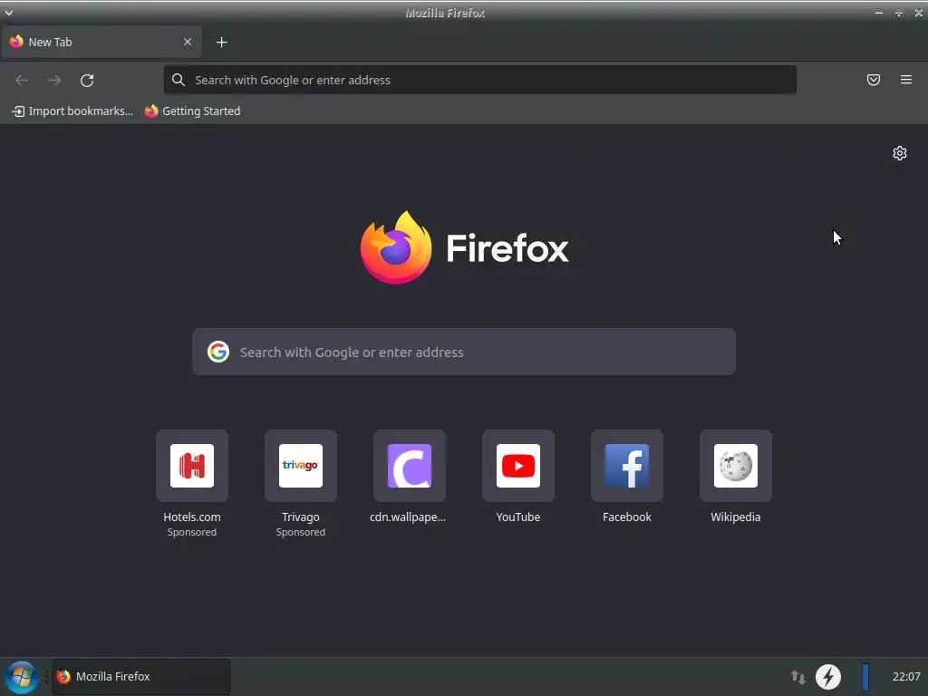This screenshot has height=696, width=928.
Task: Focus the central Google search box
Action: point(464,353)
